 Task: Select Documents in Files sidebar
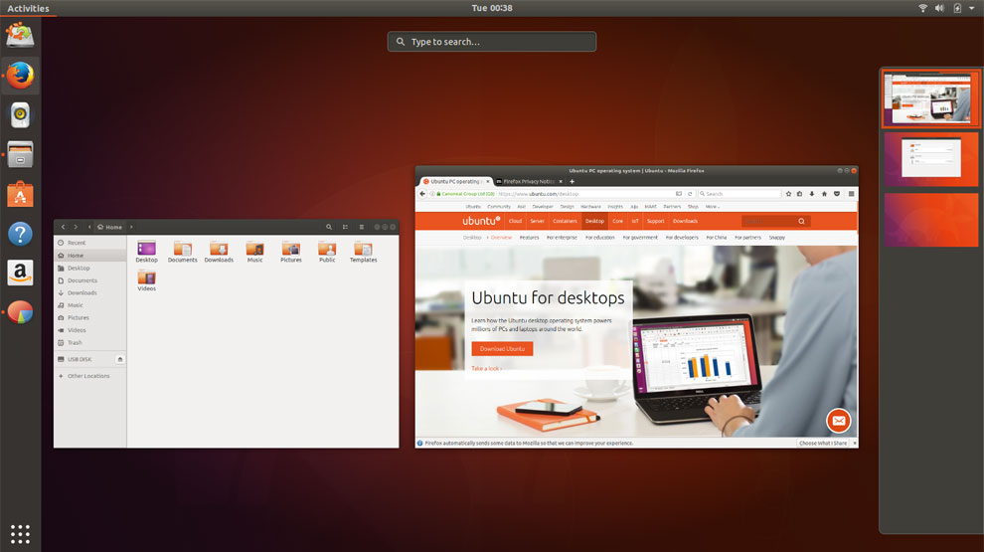89,280
